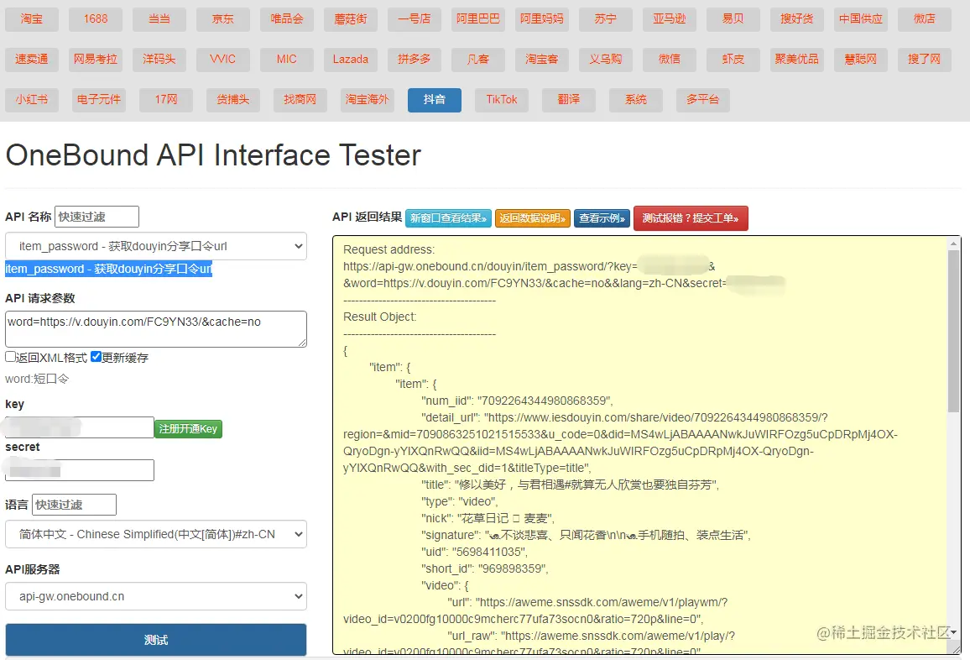Open the 慧聪网 tab
Viewport: 970px width, 660px height.
coord(861,60)
